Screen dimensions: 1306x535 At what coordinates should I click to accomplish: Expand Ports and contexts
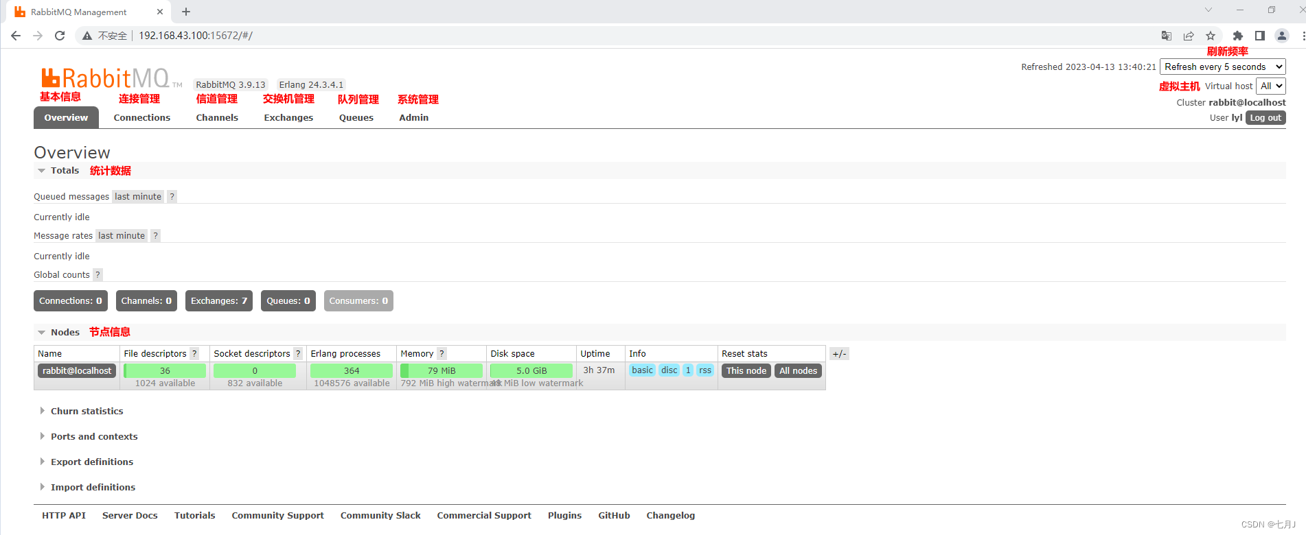94,436
